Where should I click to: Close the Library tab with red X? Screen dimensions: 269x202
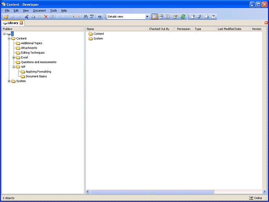tap(21, 23)
